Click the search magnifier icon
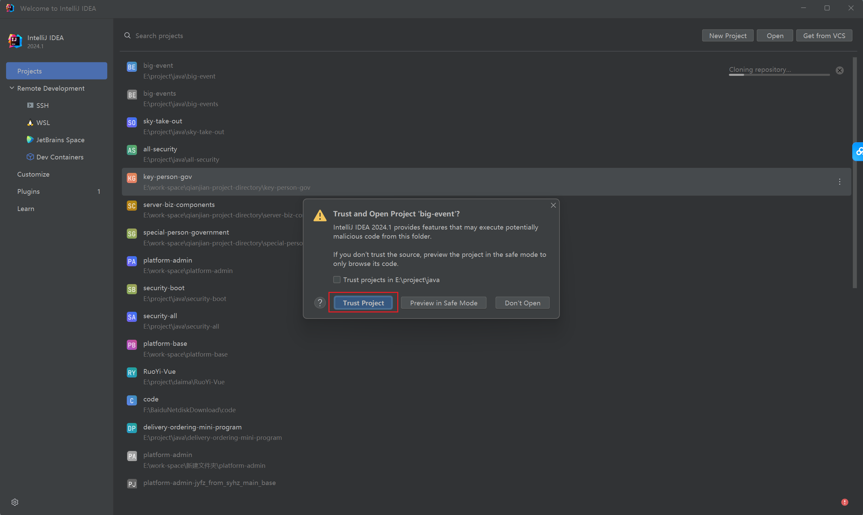Image resolution: width=863 pixels, height=515 pixels. point(127,35)
